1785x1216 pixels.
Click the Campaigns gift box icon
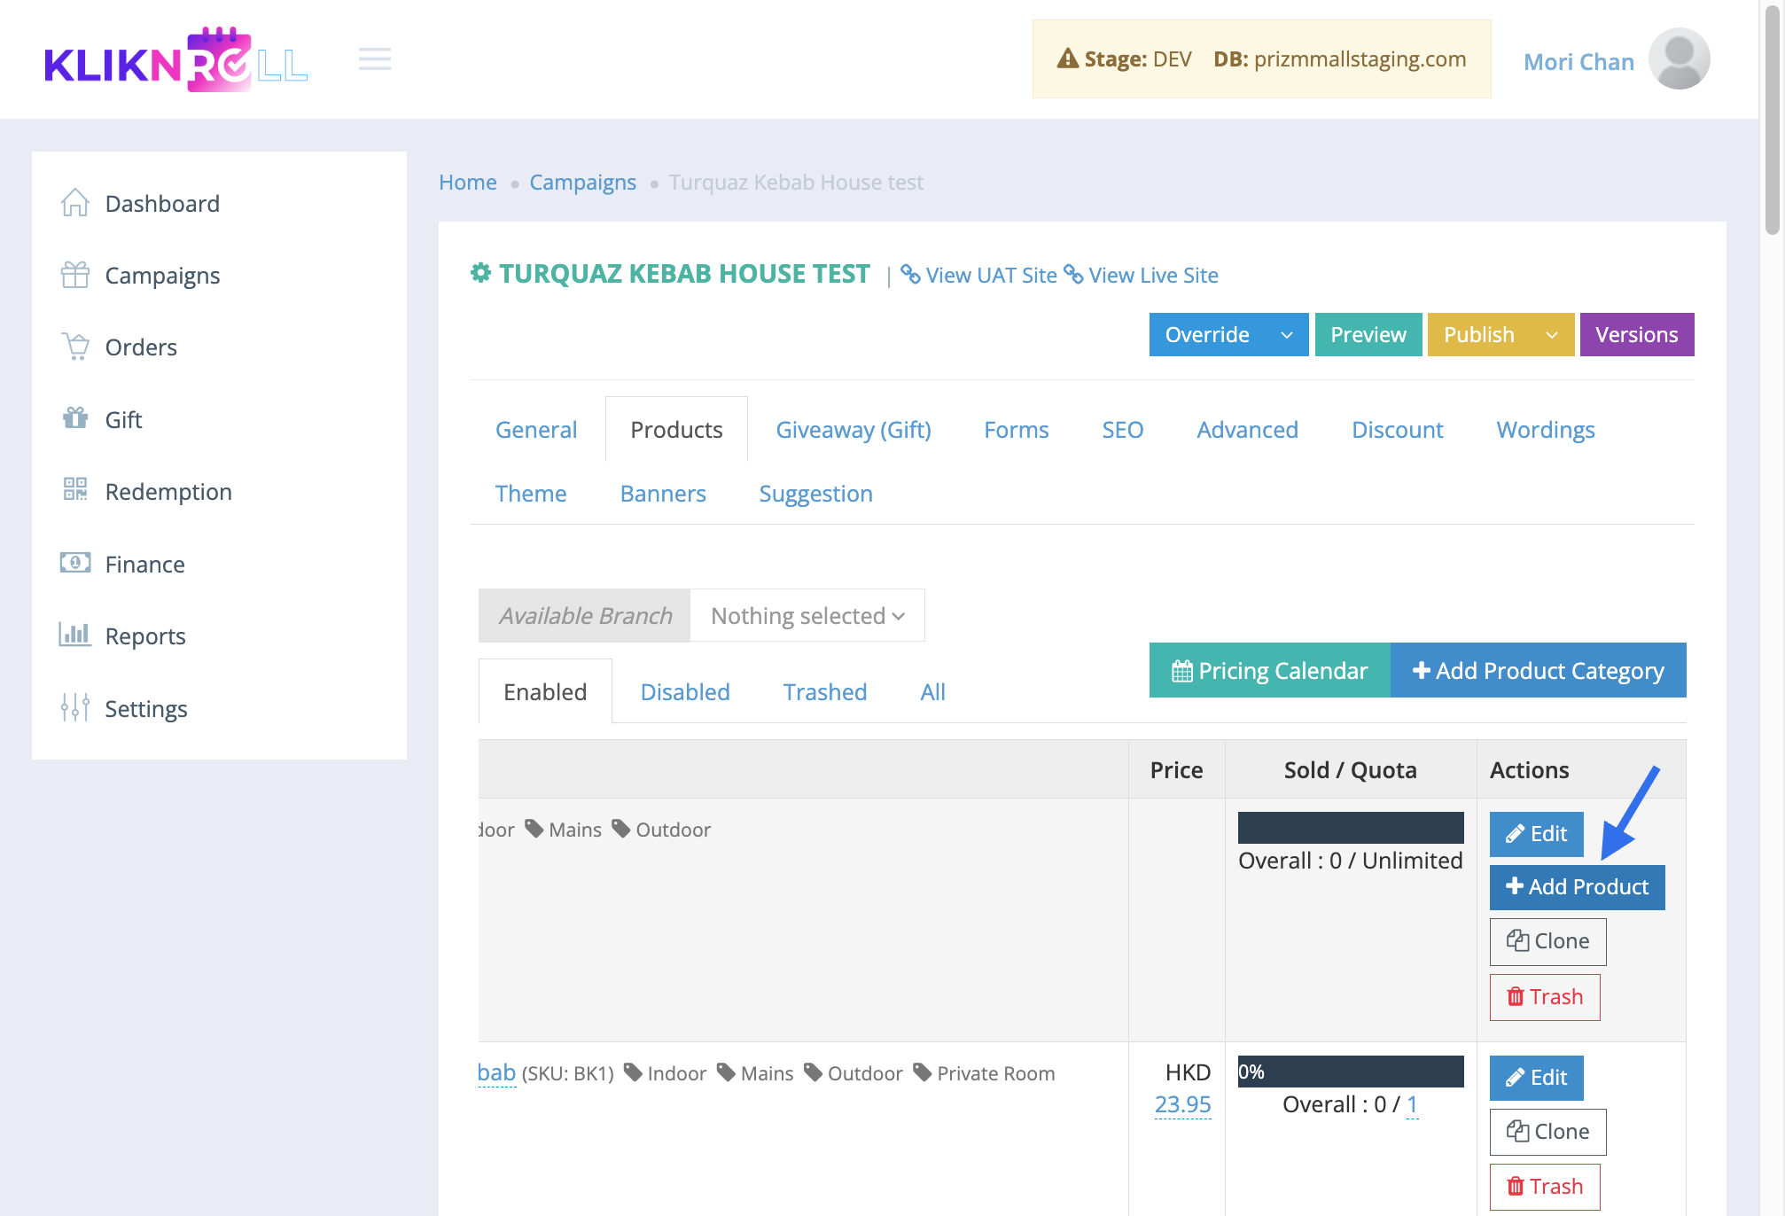tap(75, 275)
